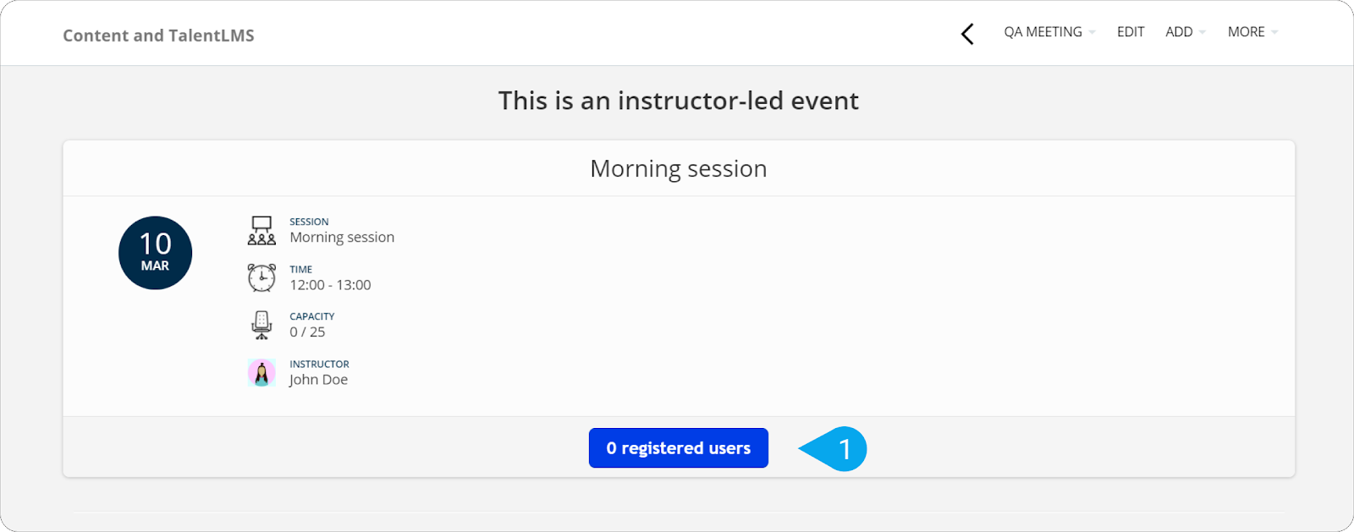Click the session presentation icon
This screenshot has width=1354, height=532.
[261, 230]
